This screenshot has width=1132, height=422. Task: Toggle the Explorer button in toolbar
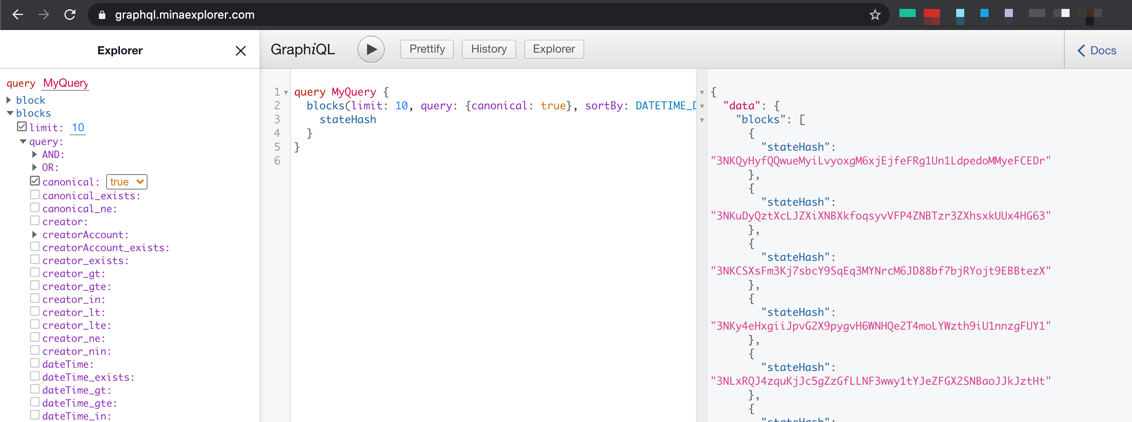click(554, 49)
